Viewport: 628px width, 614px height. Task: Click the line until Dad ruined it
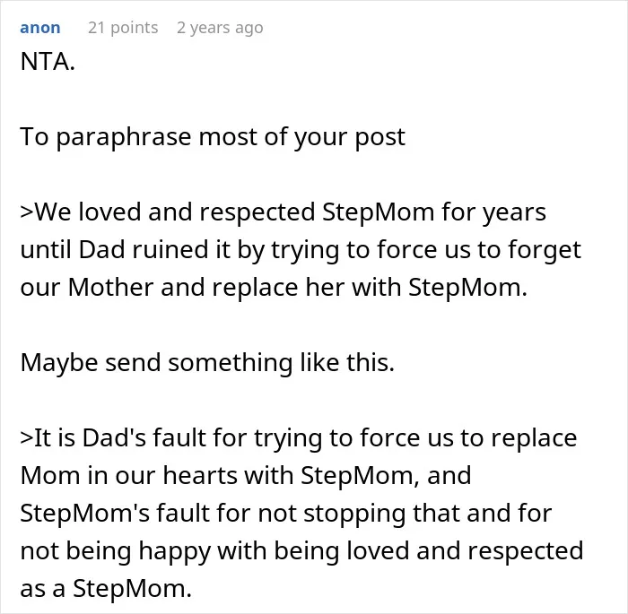pyautogui.click(x=301, y=250)
